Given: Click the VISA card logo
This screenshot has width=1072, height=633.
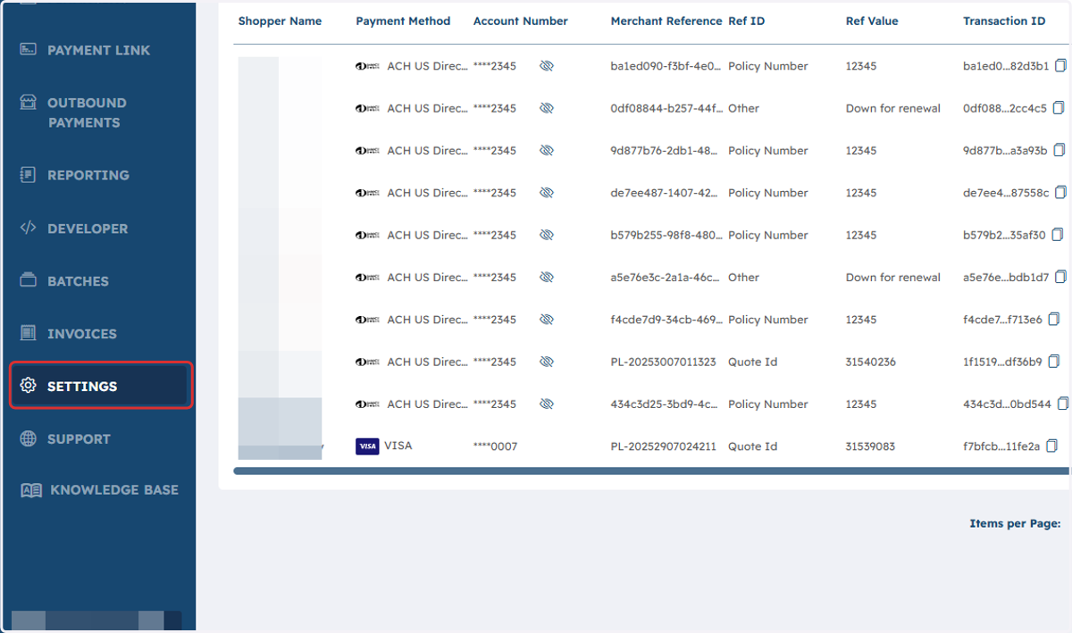Looking at the screenshot, I should point(367,446).
